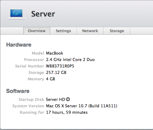Switch to the Overview tab
The image size is (153, 130).
[37, 31]
